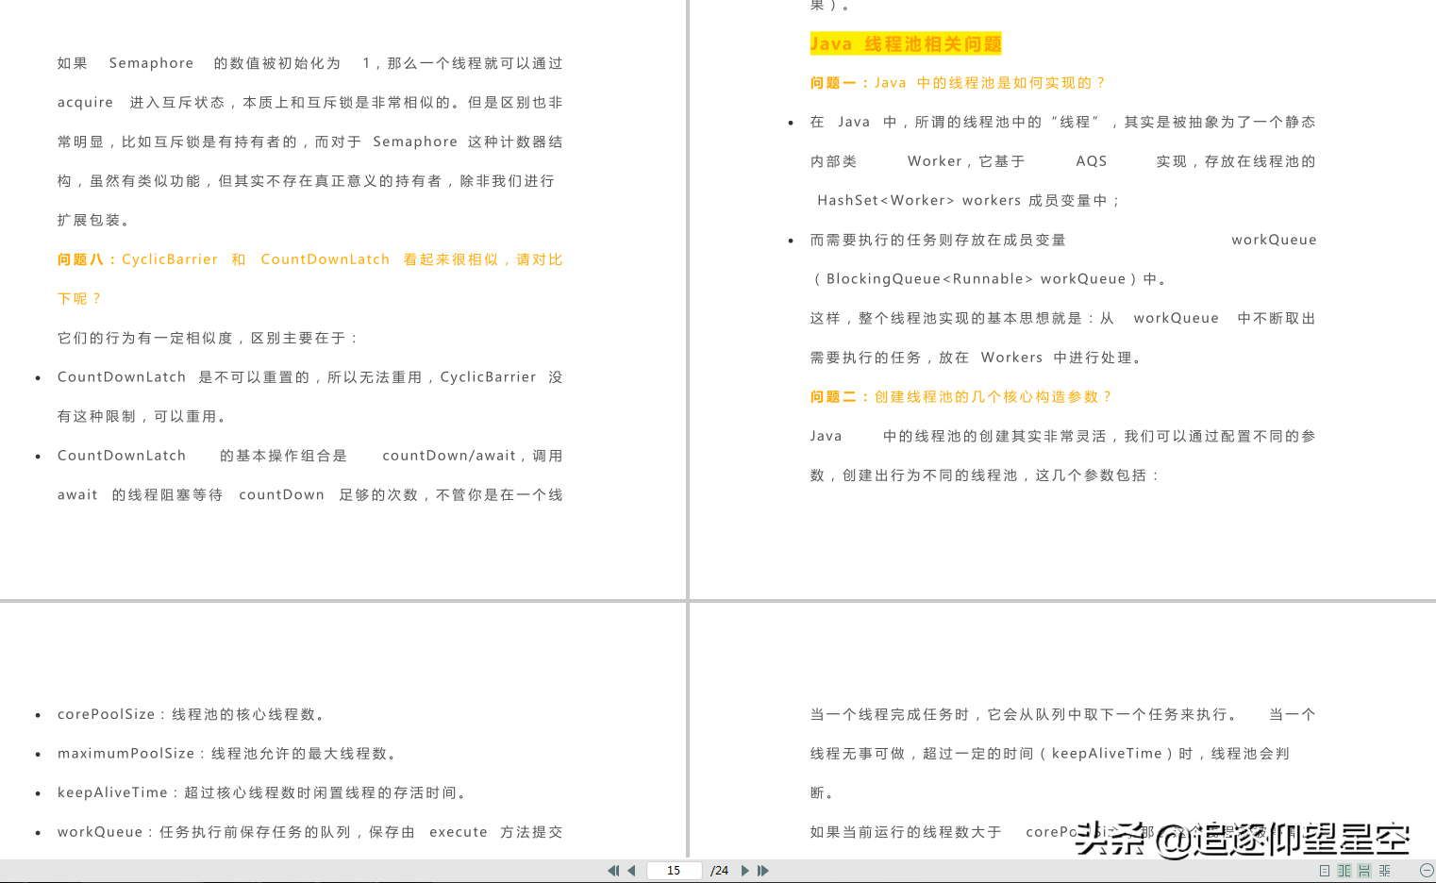This screenshot has height=883, width=1436.
Task: Click the line starting 如果 Semaphore
Action: (309, 63)
